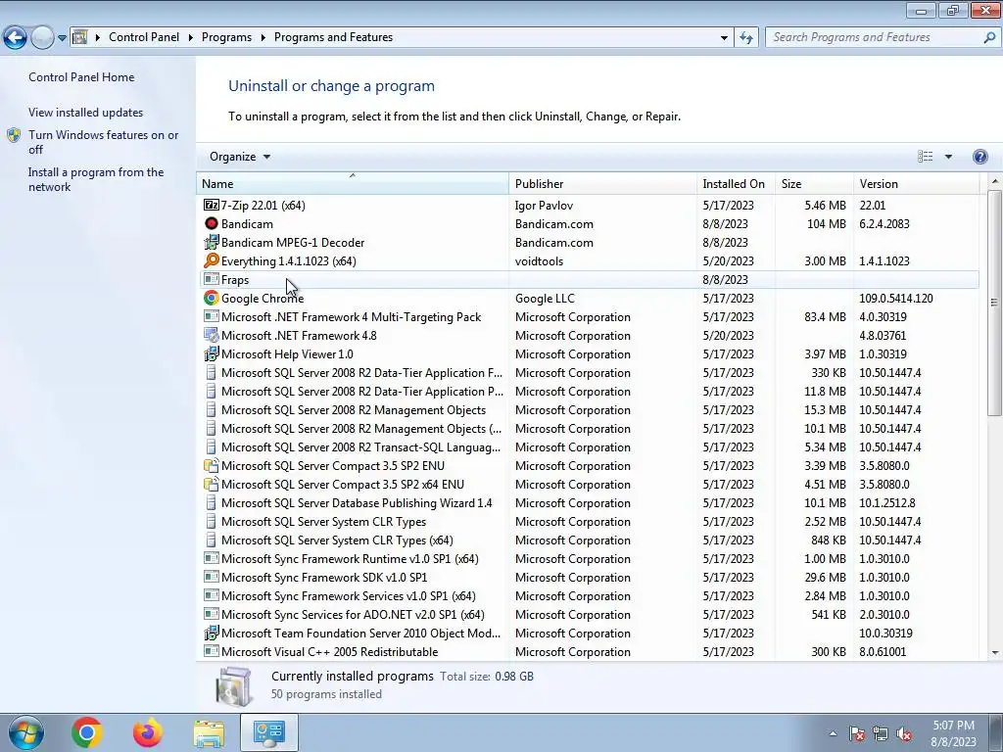Click the vertical scrollbar down arrow
The height and width of the screenshot is (752, 1003).
995,653
